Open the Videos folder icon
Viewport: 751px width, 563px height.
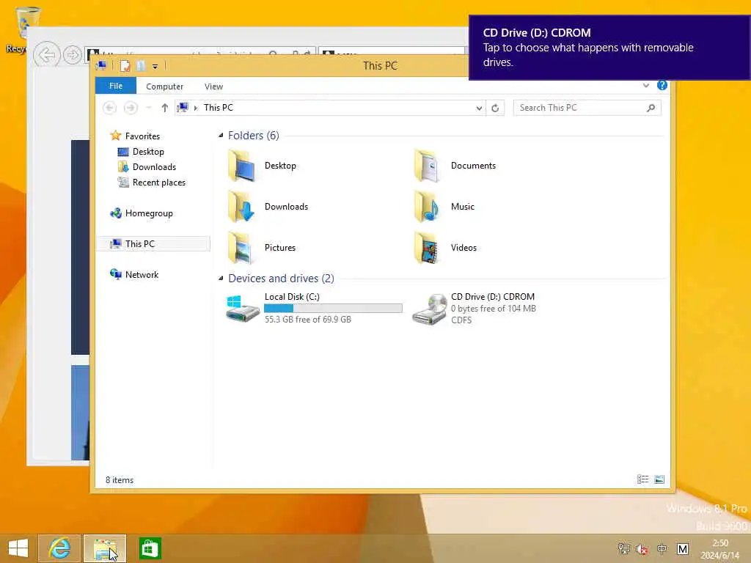point(426,248)
